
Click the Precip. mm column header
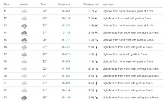[x=64, y=4]
